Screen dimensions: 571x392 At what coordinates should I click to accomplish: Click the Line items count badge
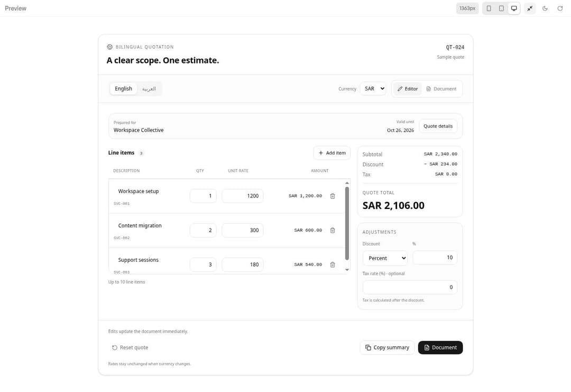[x=141, y=153]
